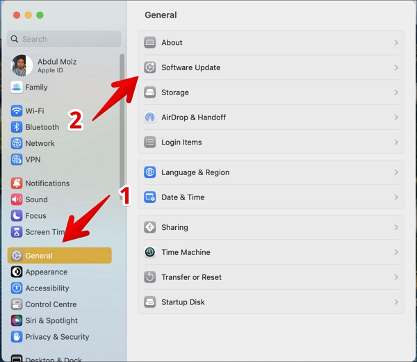Open Login Items via its chevron
Screen dimensions: 417x362
396,142
